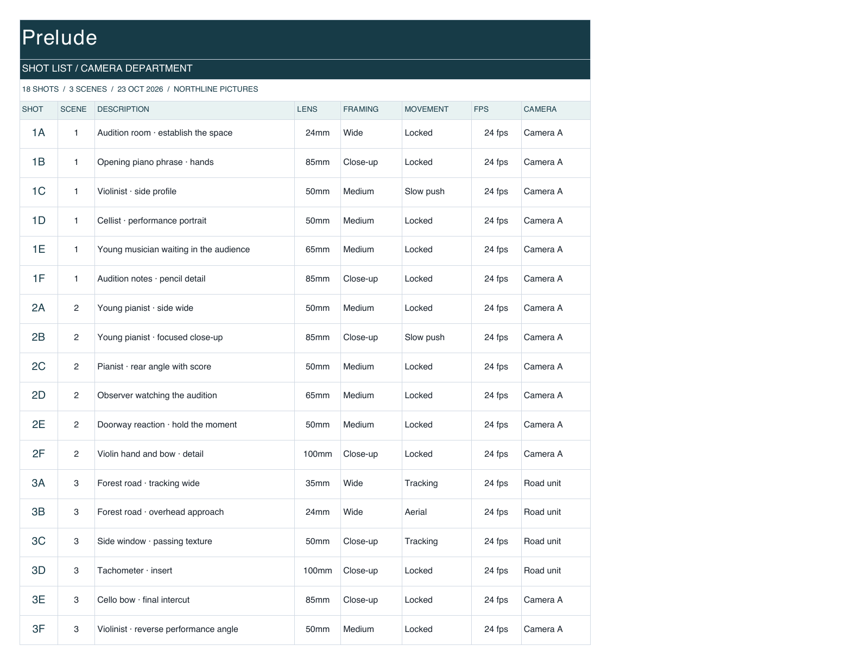Click 'Audition notes · pencil detail' description
860x664 pixels.
(151, 279)
